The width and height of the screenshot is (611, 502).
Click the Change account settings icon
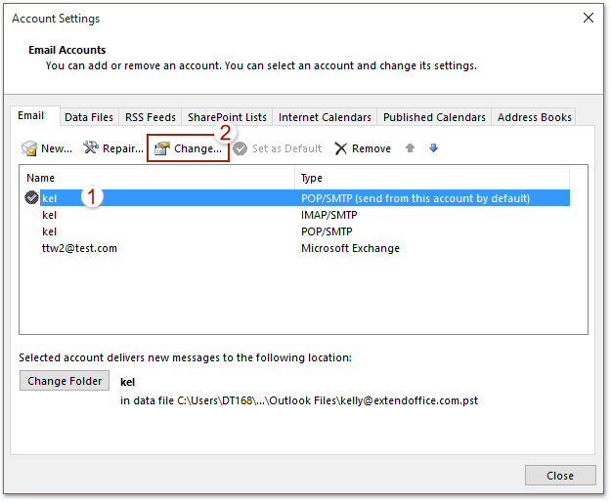tap(162, 148)
